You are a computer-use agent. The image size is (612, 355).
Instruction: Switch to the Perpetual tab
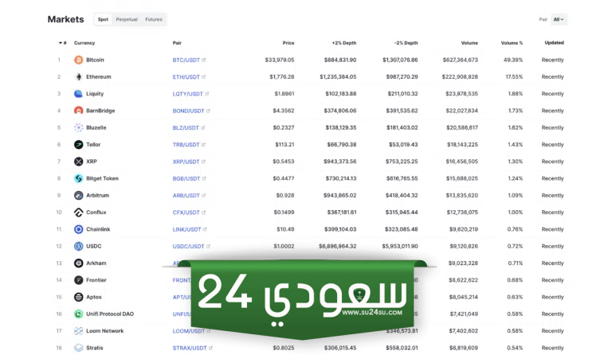coord(127,19)
